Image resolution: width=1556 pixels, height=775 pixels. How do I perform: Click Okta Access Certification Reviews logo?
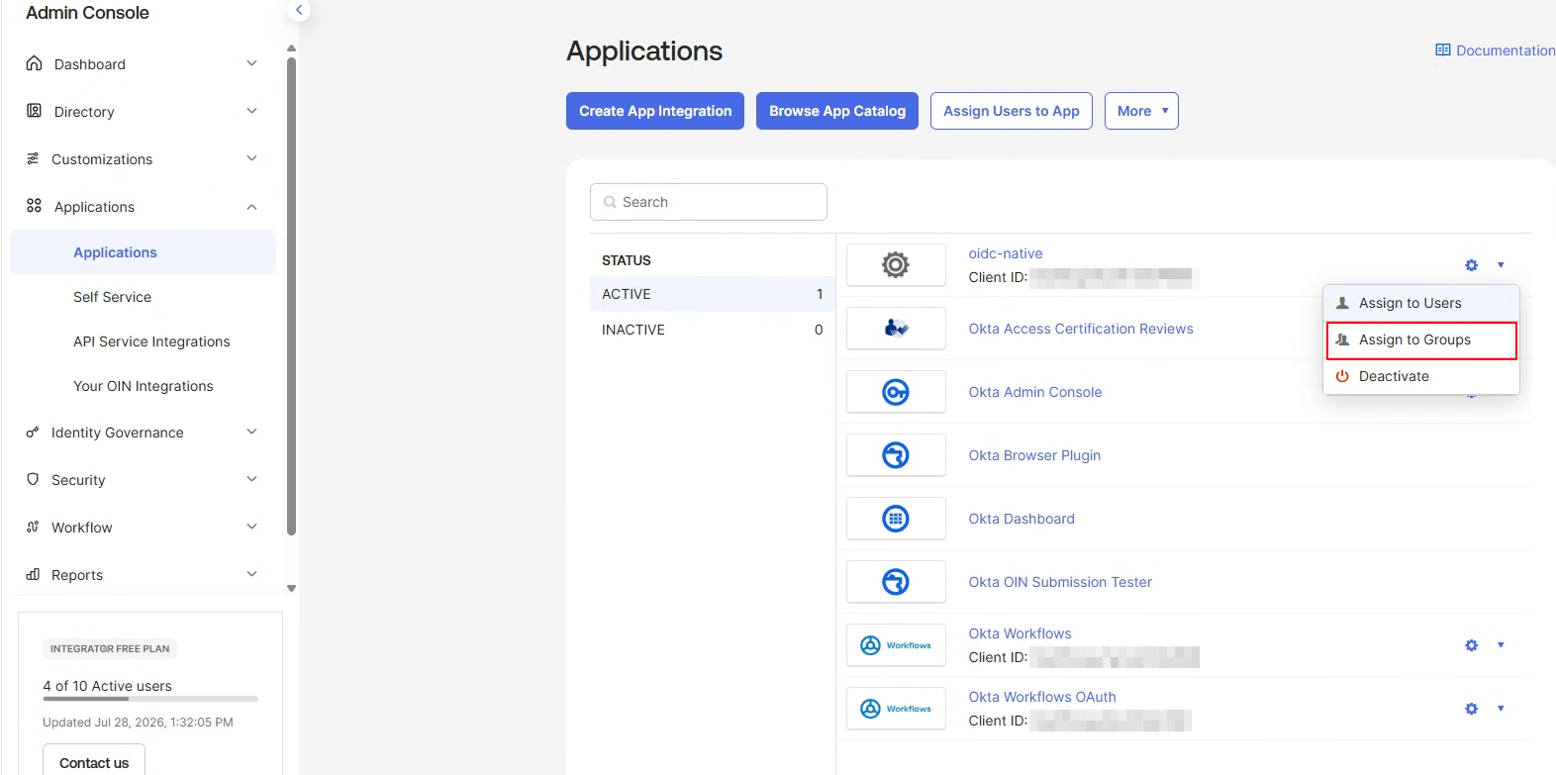click(896, 329)
